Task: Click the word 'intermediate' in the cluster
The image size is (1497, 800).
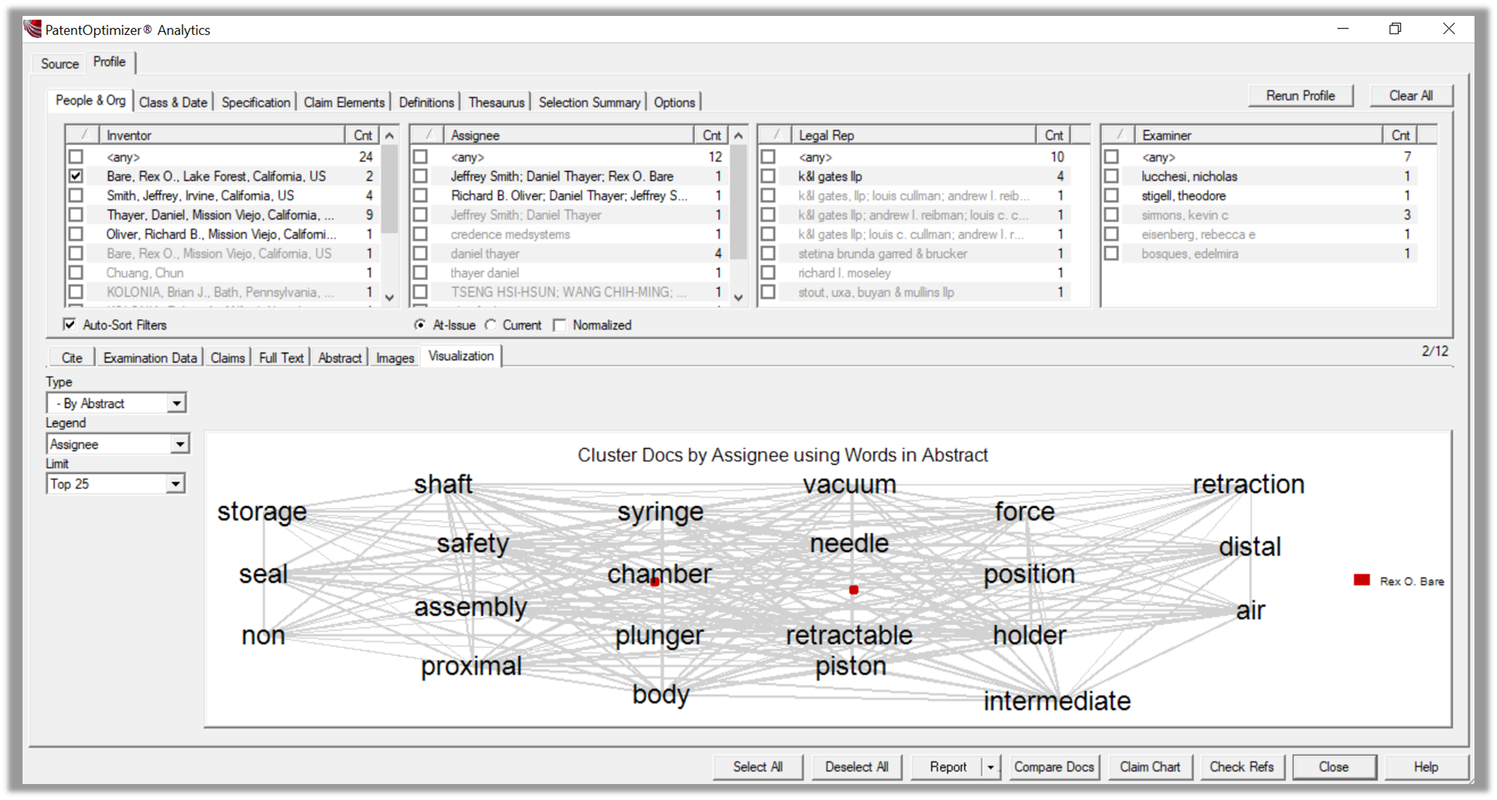Action: [1057, 701]
